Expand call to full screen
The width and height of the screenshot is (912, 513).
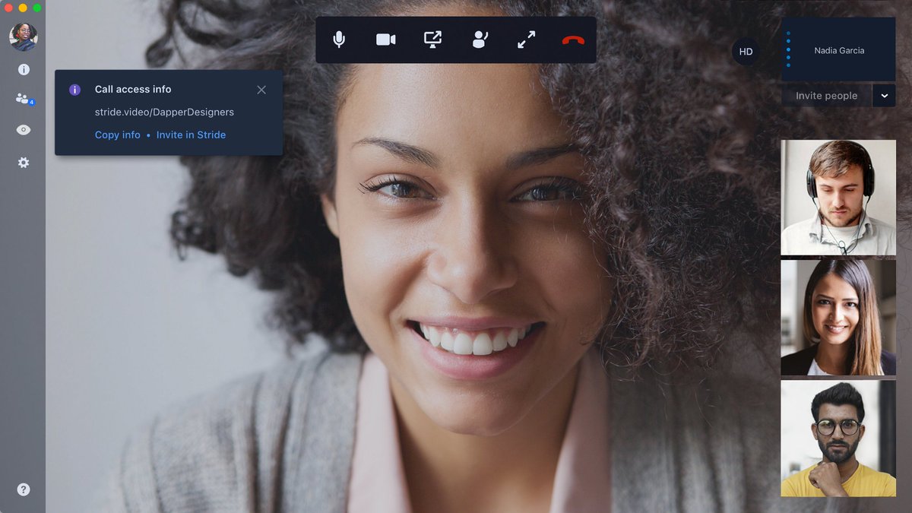click(x=526, y=40)
